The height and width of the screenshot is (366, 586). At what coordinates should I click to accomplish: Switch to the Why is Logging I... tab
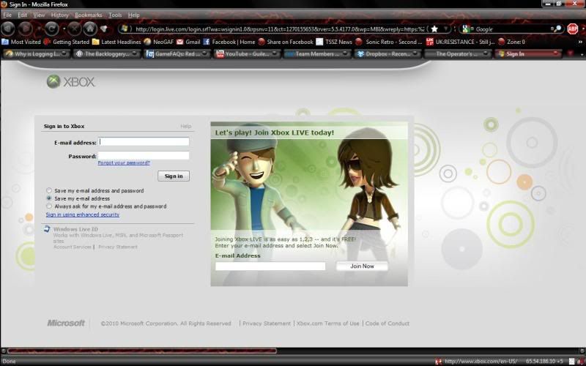(36, 53)
